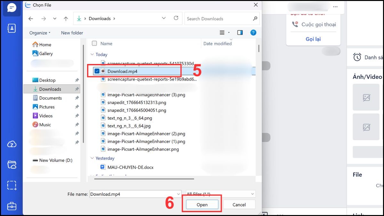Viewport: 384px width, 216px height.
Task: Click the search magnifier icon
Action: (255, 19)
